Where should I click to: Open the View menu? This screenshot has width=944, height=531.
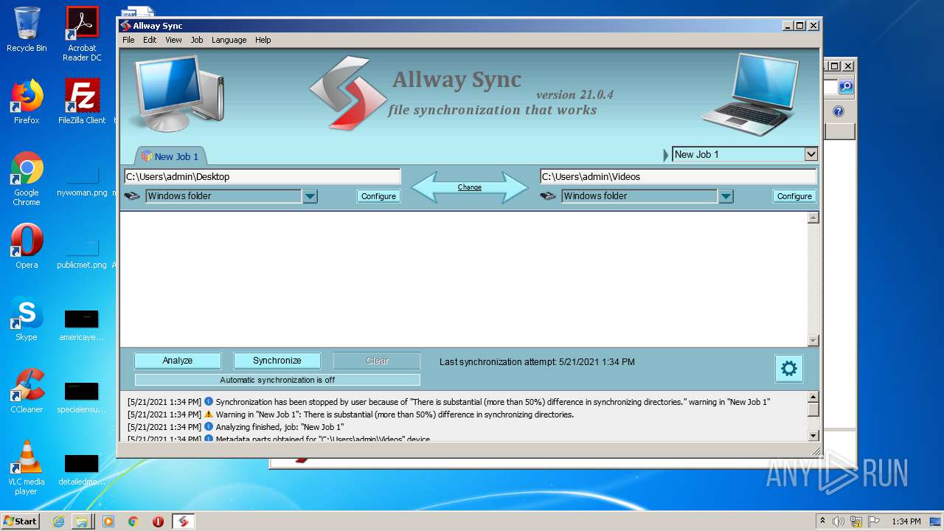point(173,40)
